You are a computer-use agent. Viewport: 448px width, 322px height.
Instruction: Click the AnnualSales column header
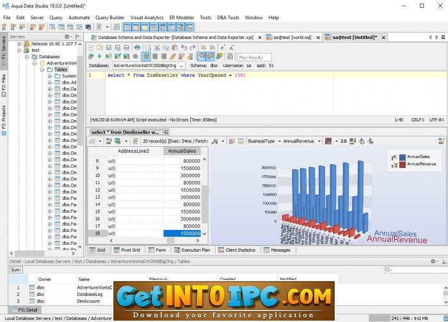click(x=182, y=151)
